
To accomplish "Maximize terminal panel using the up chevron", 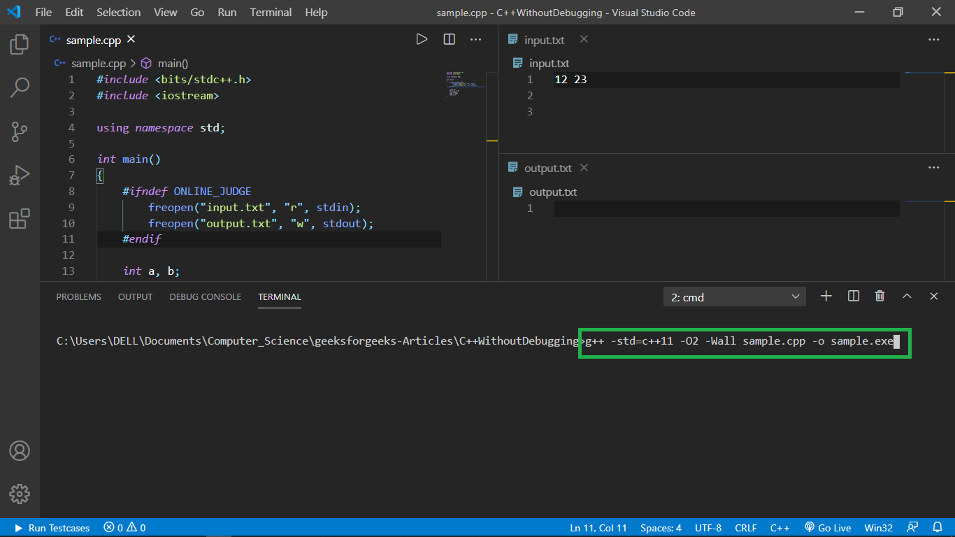I will coord(907,296).
